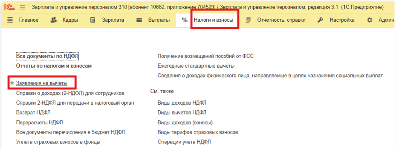Open Виды доходов НДФЛ
Image resolution: width=396 pixels, height=157 pixels.
[x=182, y=103]
